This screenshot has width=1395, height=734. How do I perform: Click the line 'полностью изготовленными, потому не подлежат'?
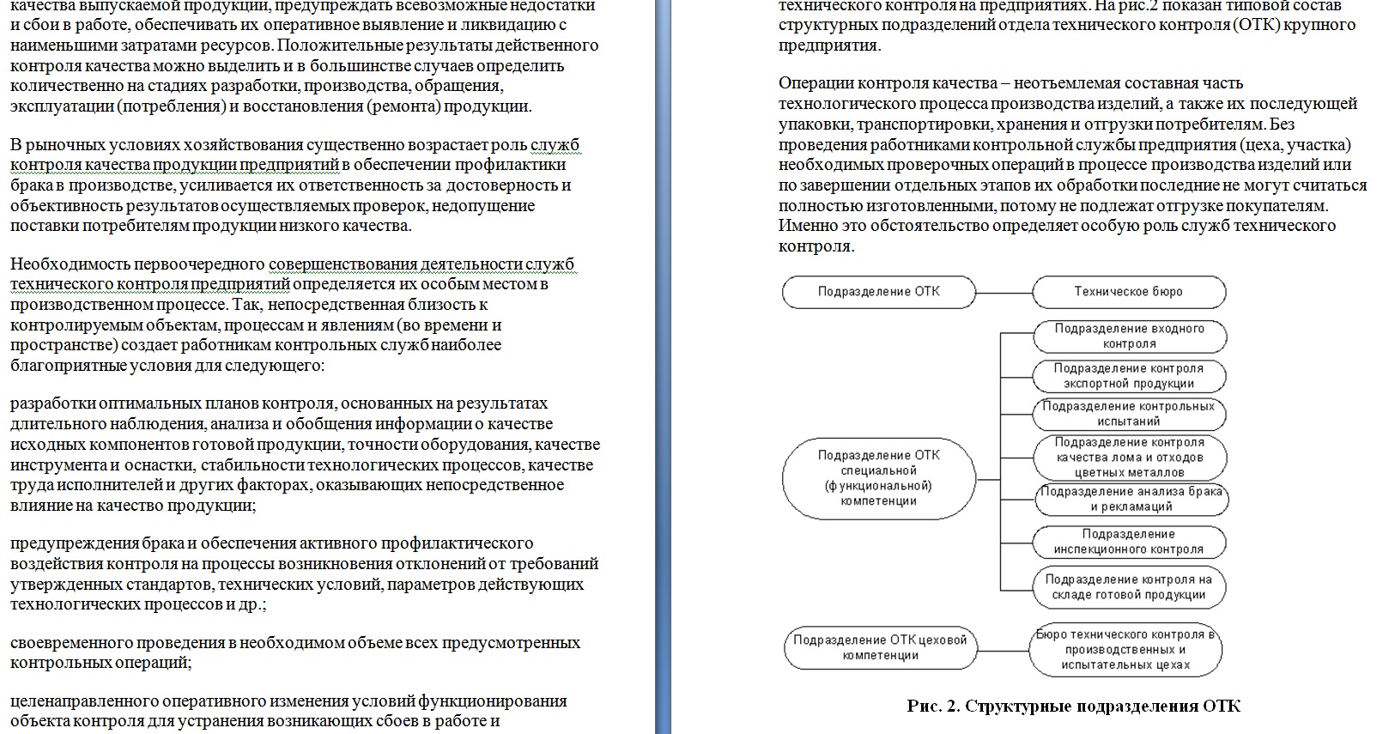(1053, 206)
